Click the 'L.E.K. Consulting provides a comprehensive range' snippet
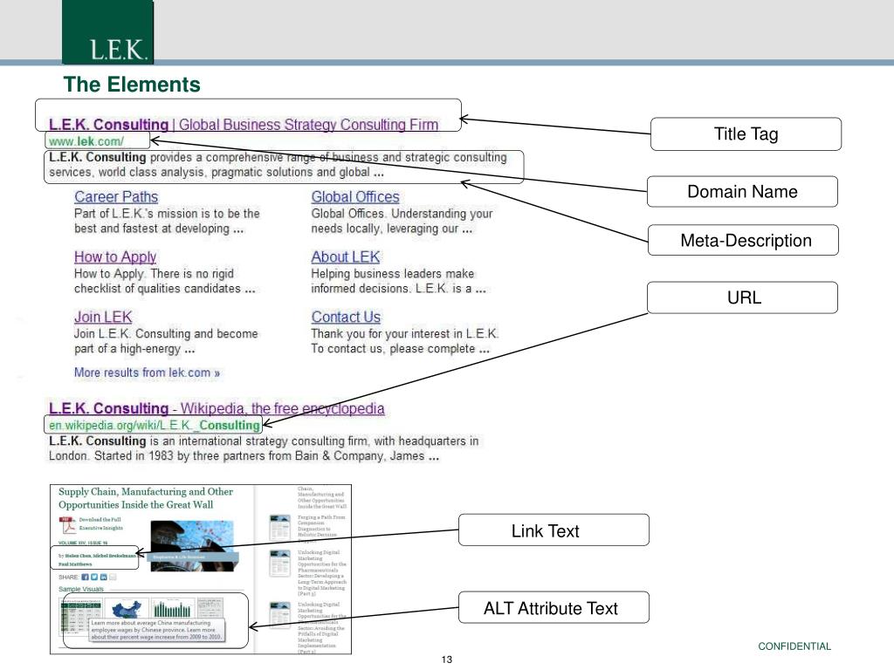Viewport: 894px width, 670px height. (x=278, y=165)
